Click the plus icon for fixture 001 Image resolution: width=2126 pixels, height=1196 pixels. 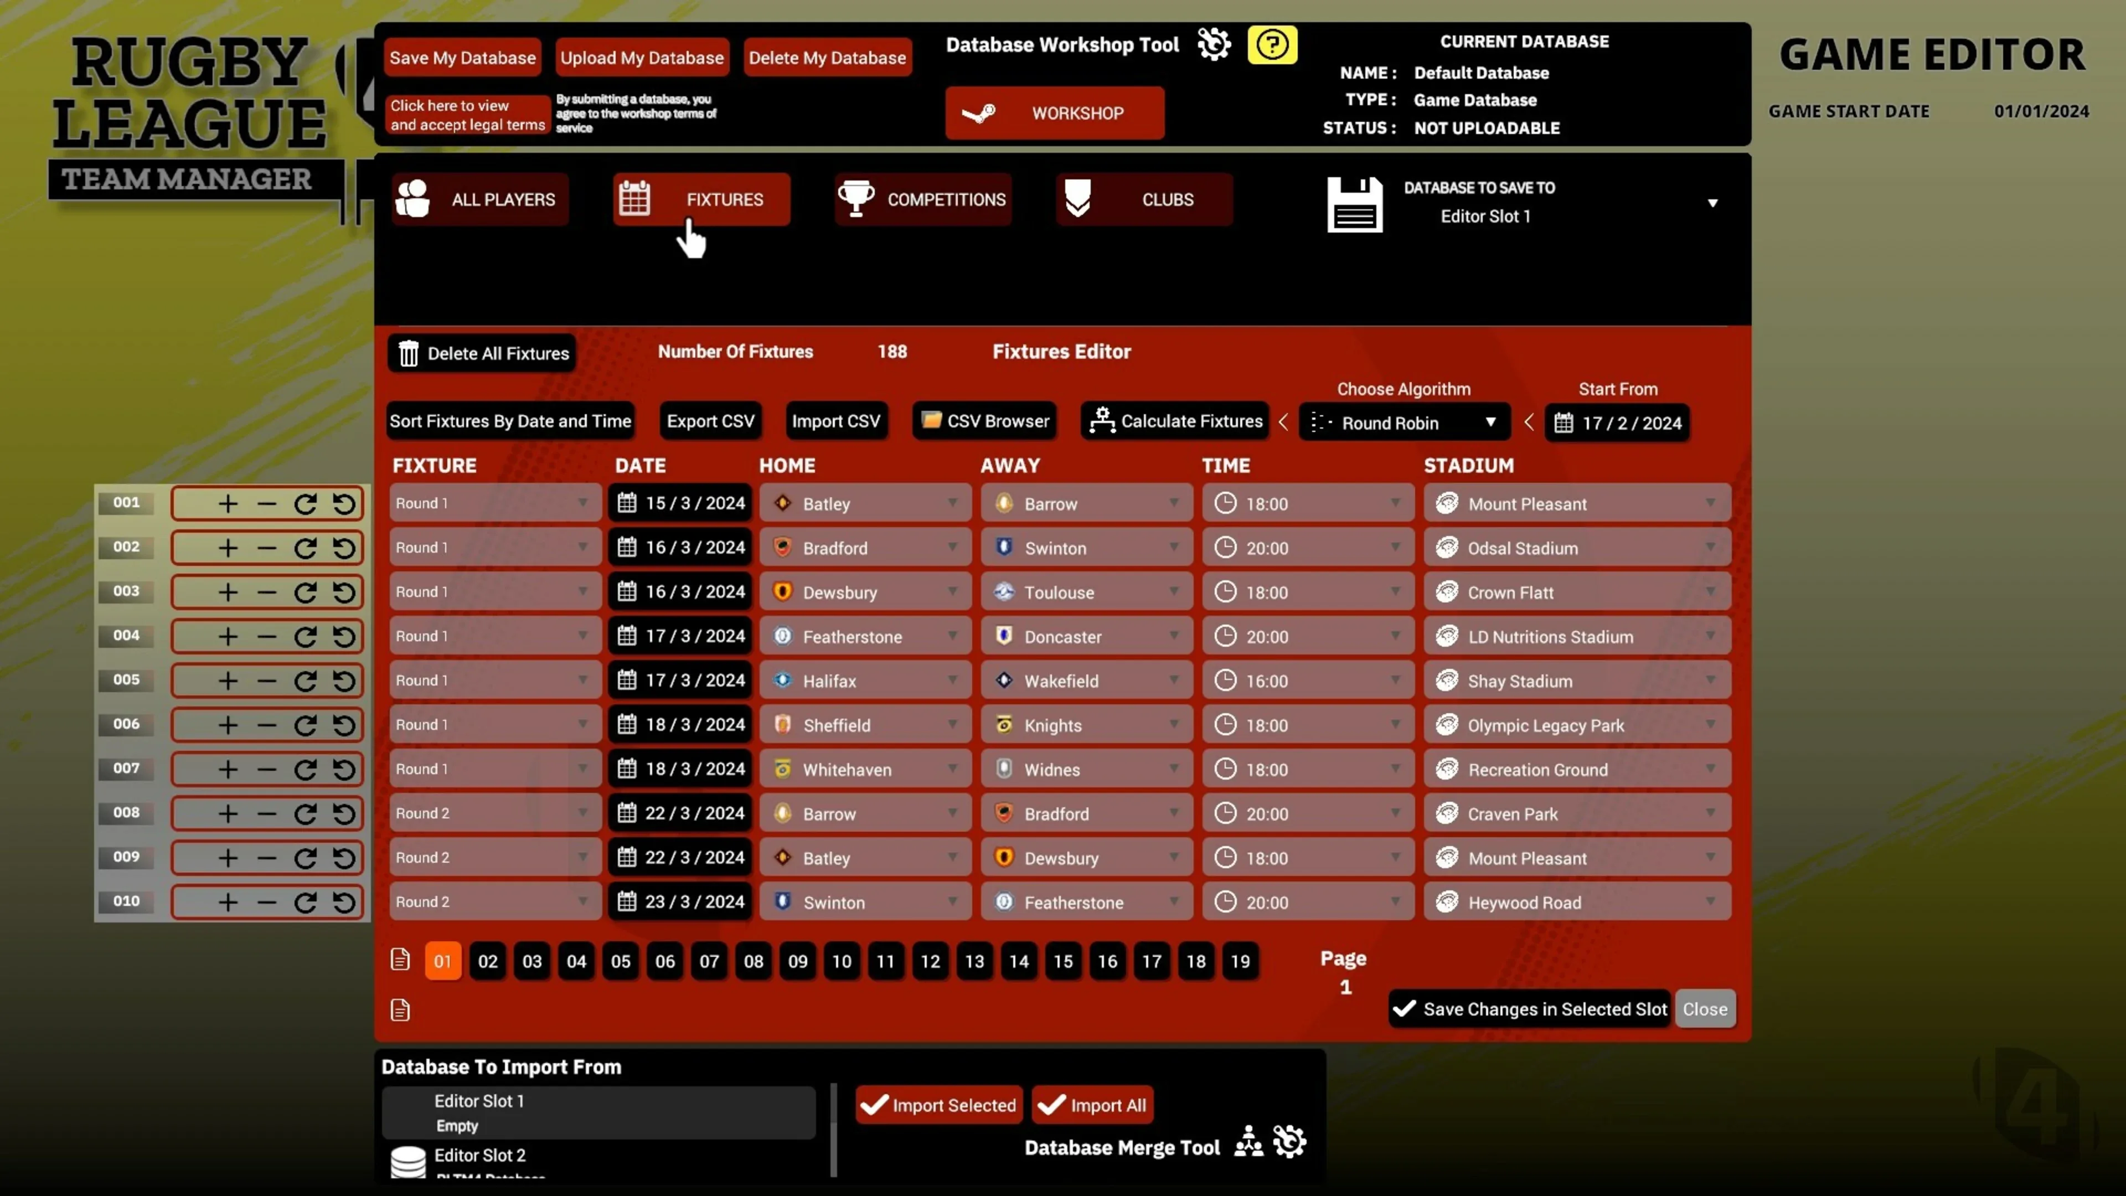(x=228, y=503)
